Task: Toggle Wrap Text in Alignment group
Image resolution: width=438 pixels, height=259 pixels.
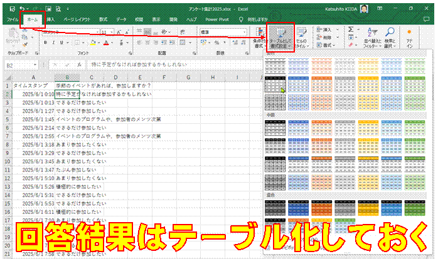Action: (183, 33)
